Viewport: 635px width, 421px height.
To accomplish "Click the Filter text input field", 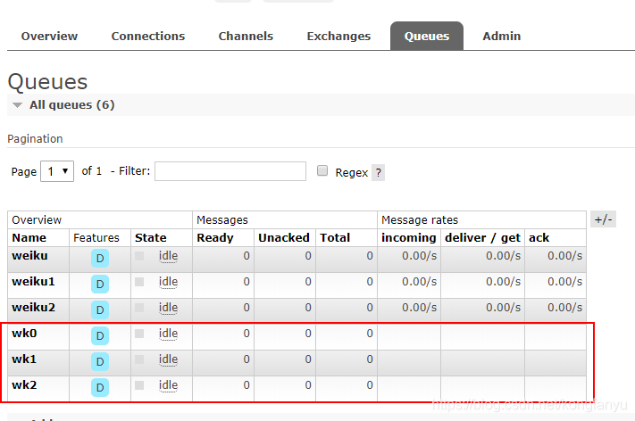I will 230,171.
